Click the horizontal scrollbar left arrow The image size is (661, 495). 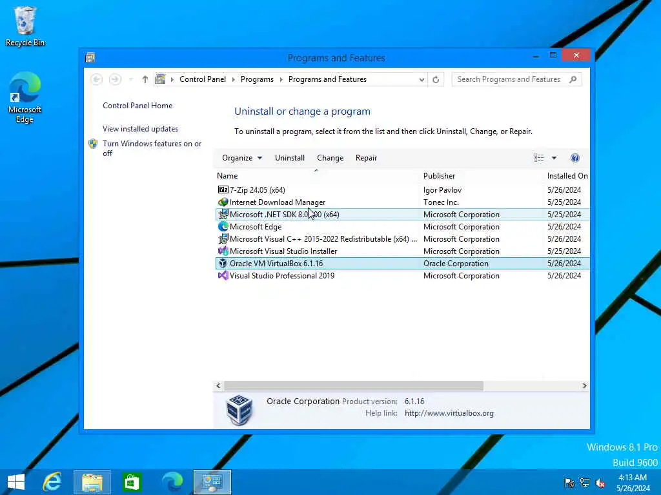(x=218, y=385)
